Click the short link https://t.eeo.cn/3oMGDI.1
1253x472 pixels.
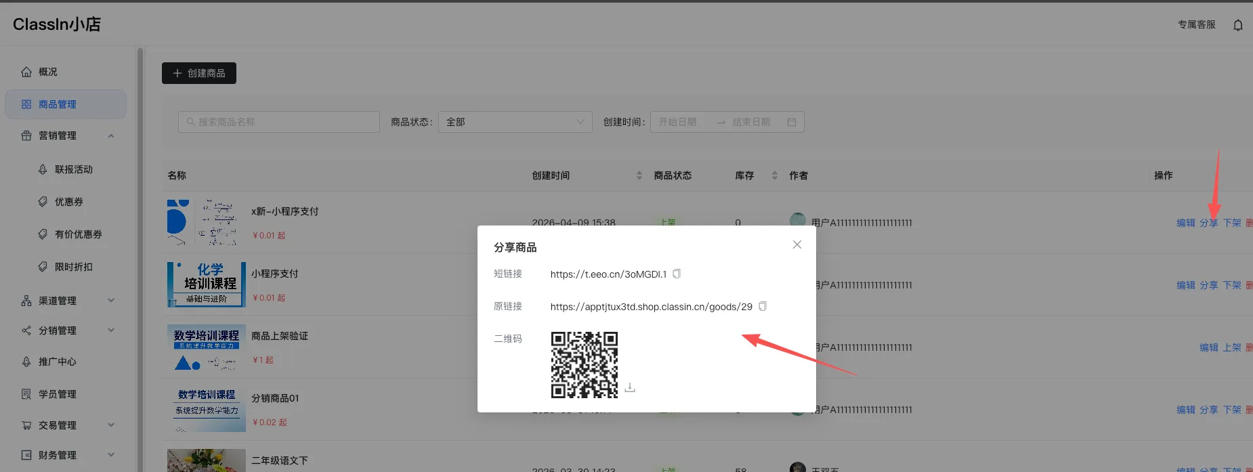click(608, 274)
